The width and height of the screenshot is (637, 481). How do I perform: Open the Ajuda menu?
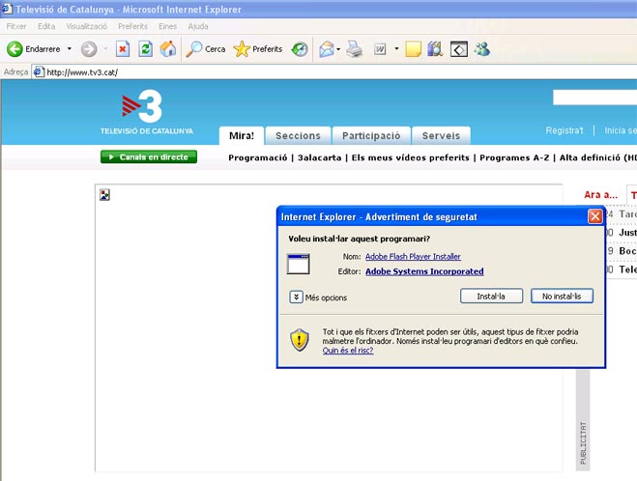tap(198, 26)
